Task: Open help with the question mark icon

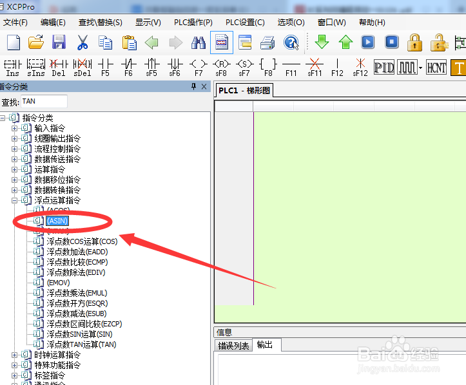Action: click(291, 42)
